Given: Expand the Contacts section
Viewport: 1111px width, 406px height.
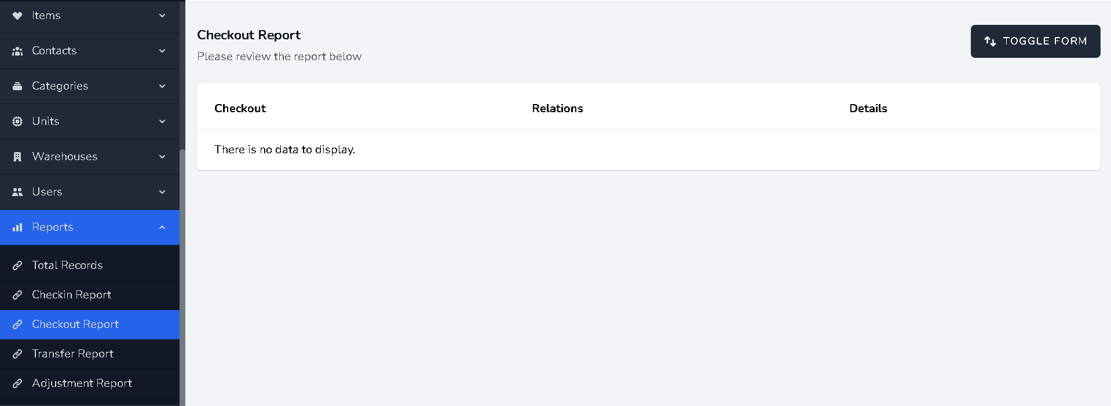Looking at the screenshot, I should click(x=162, y=51).
